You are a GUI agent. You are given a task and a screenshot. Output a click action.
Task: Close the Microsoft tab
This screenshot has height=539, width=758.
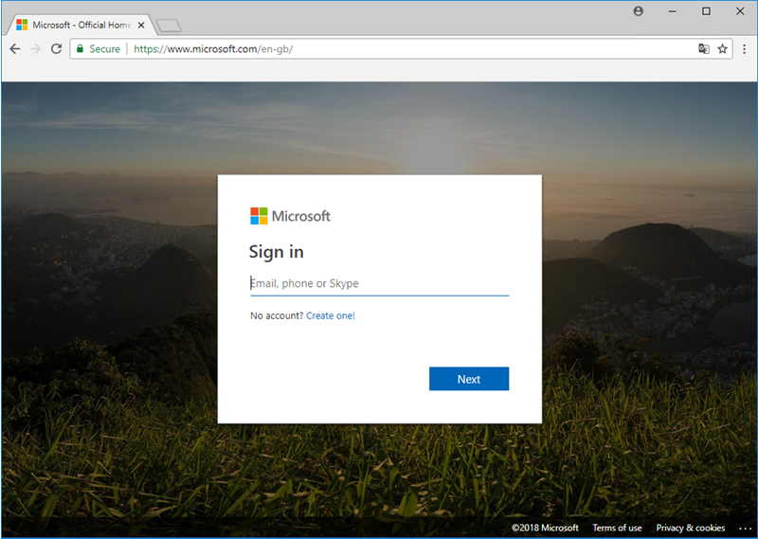tap(141, 25)
